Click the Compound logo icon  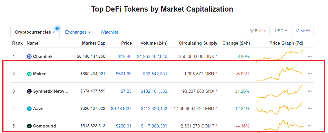[x=29, y=126]
